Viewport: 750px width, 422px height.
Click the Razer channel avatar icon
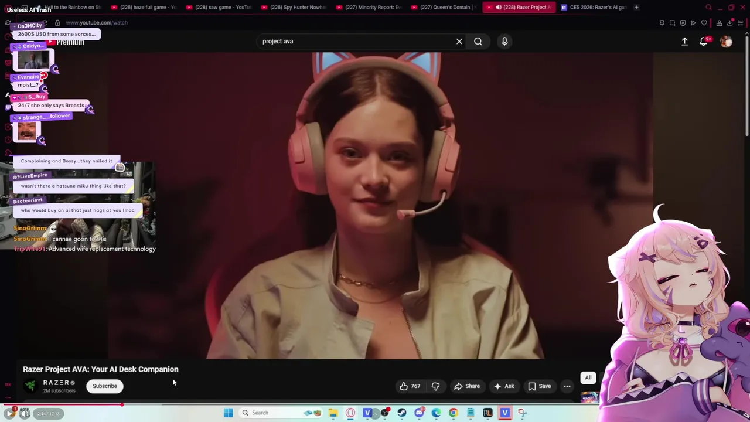pyautogui.click(x=30, y=386)
